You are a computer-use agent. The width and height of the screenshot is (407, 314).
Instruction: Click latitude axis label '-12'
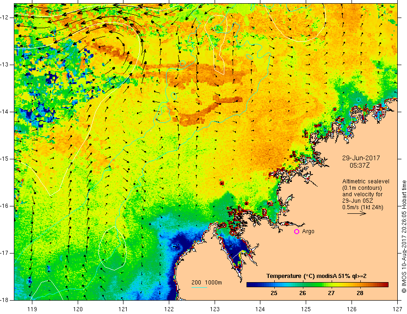pos(5,18)
